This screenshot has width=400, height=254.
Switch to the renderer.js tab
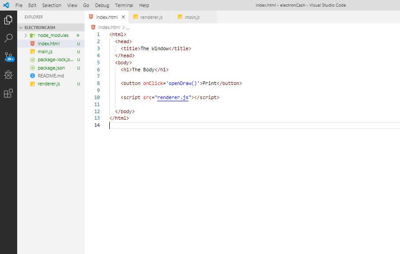coord(151,17)
